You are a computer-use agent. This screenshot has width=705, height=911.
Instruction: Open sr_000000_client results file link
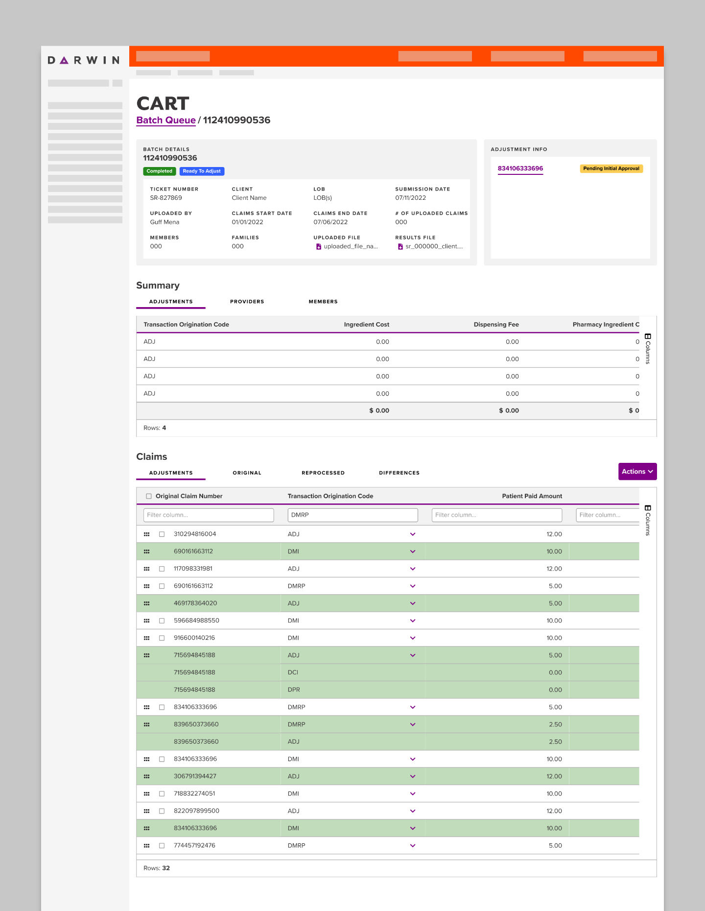coord(434,246)
